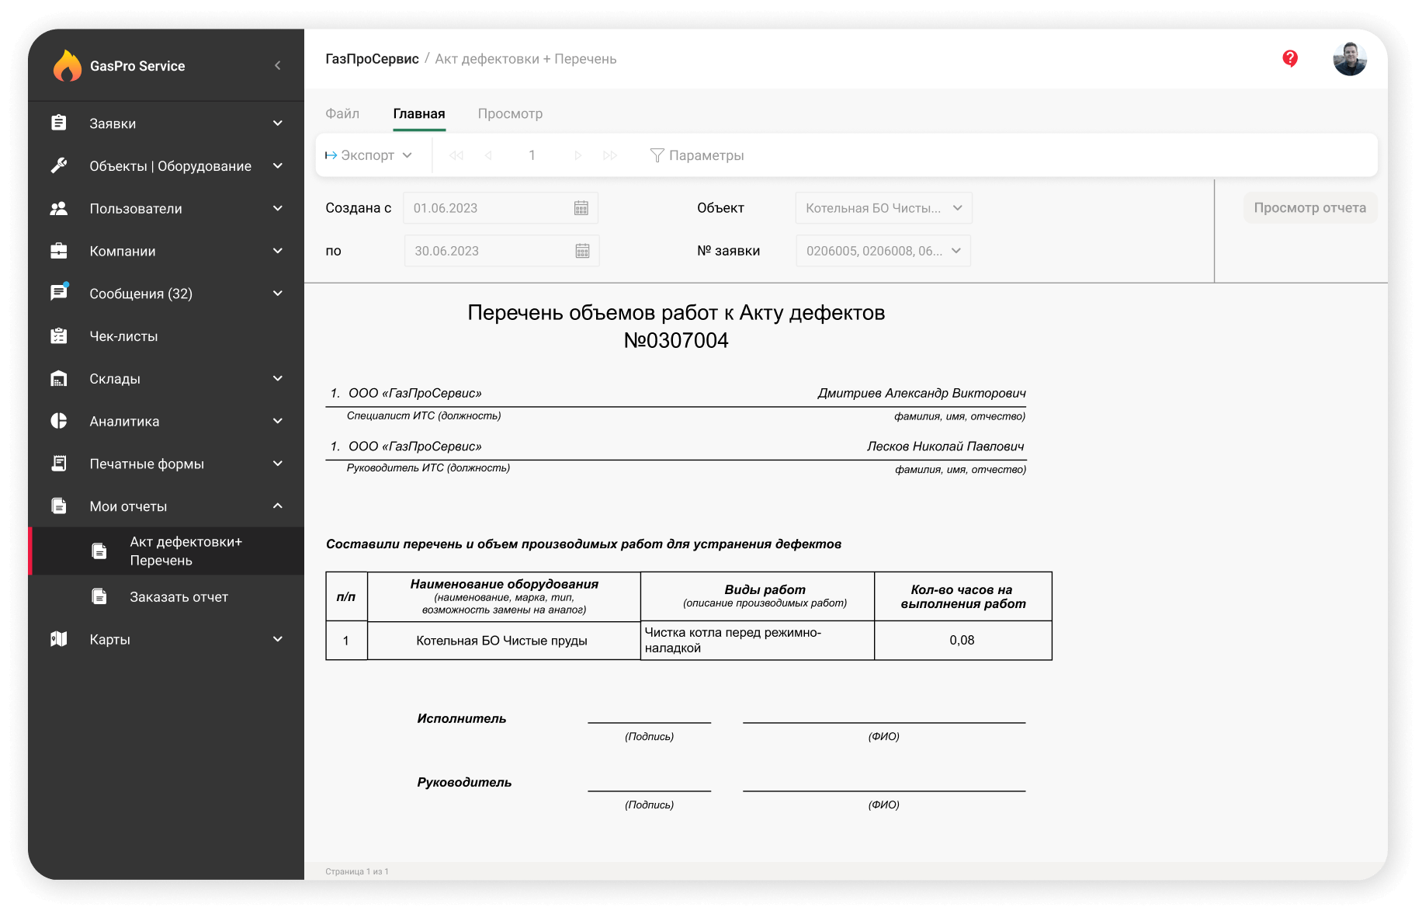Open the Склады warehouse icon
This screenshot has height=914, width=1422.
click(x=58, y=378)
